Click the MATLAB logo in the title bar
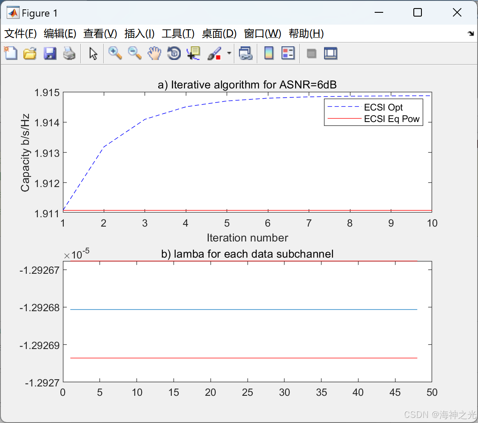The width and height of the screenshot is (478, 423). click(x=13, y=13)
